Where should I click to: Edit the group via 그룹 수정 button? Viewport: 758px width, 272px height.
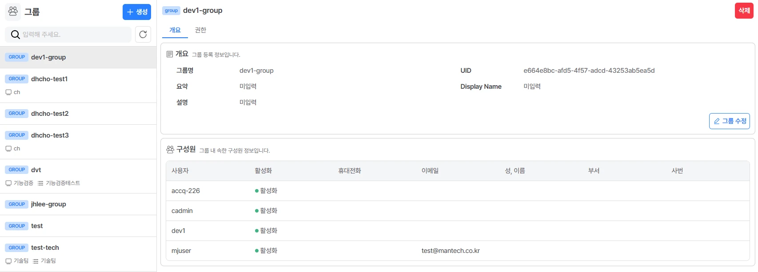[730, 121]
